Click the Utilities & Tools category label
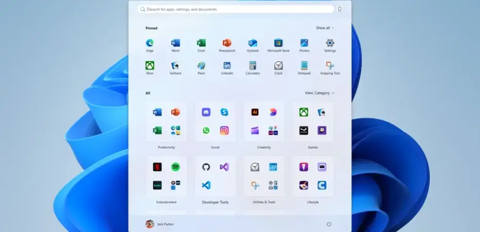This screenshot has height=232, width=480. (x=264, y=202)
